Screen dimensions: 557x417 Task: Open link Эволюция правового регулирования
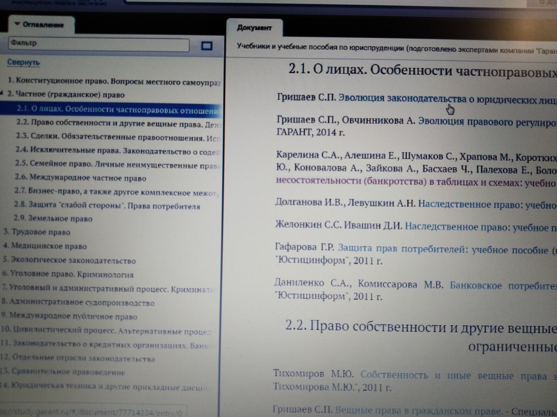487,122
